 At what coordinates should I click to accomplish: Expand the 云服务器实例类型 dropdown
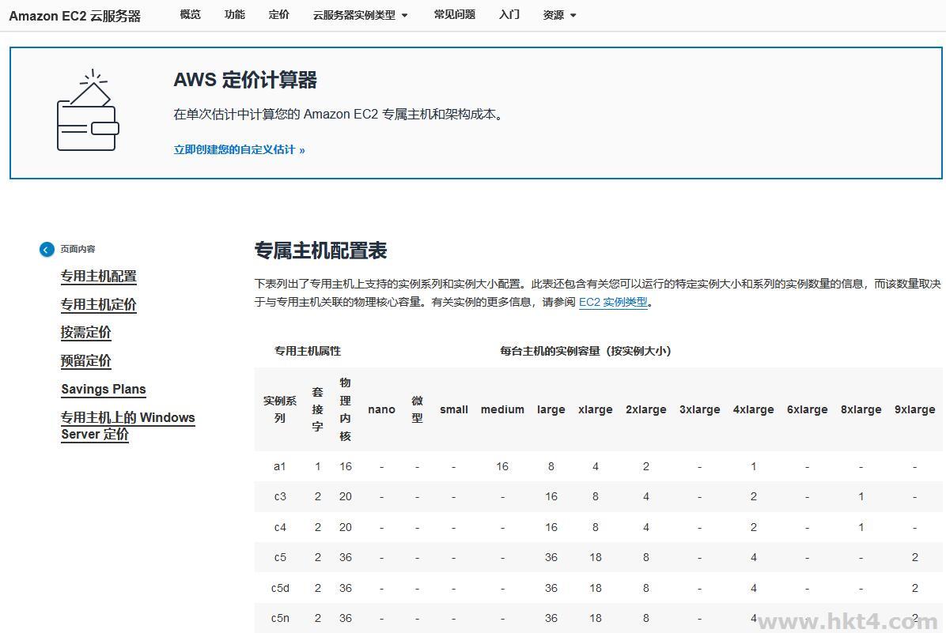pyautogui.click(x=360, y=15)
